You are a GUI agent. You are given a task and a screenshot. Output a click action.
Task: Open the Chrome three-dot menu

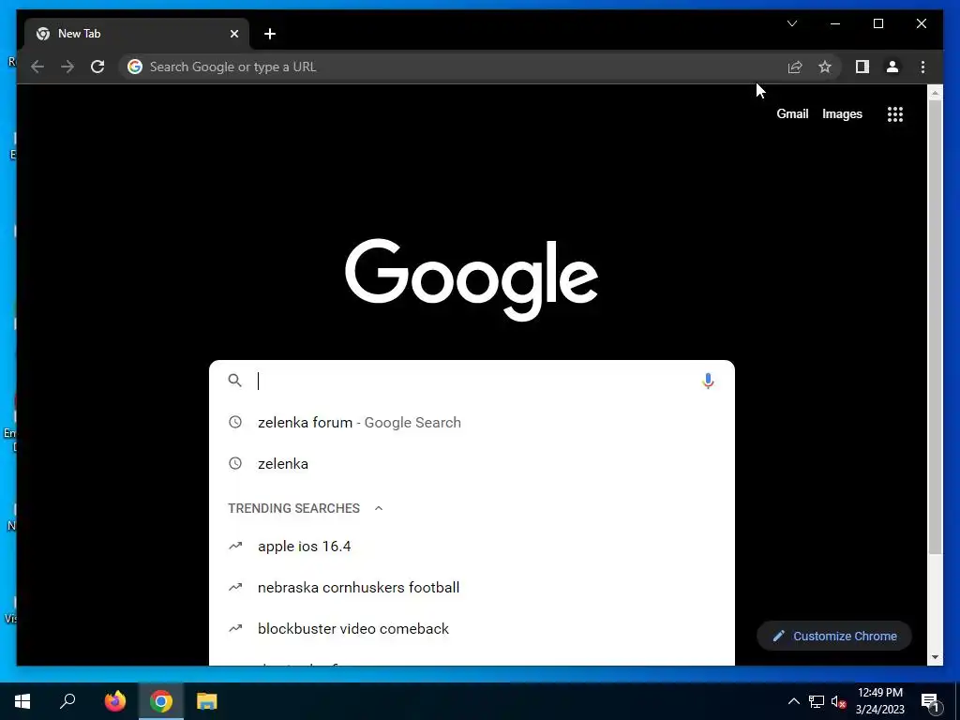click(x=922, y=67)
